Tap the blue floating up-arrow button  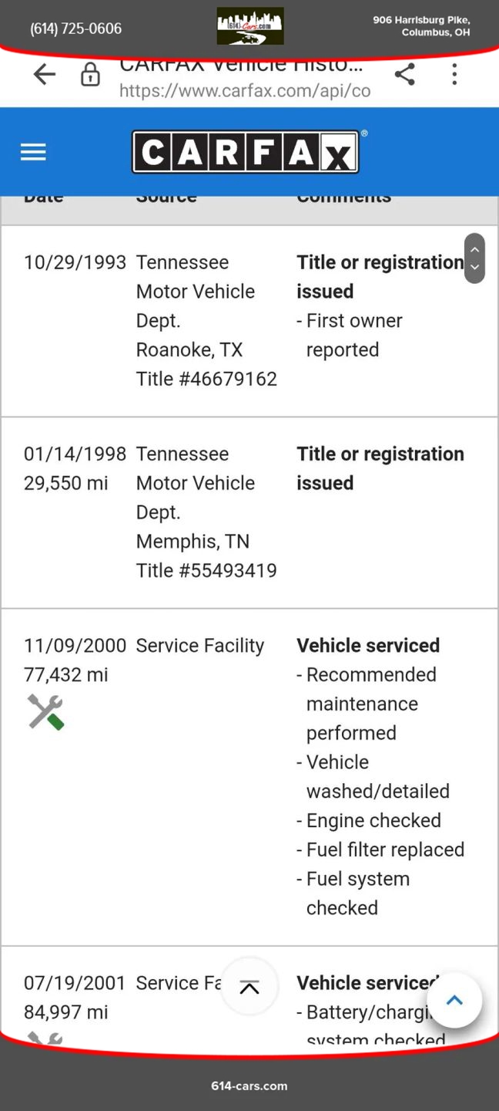(x=454, y=1001)
